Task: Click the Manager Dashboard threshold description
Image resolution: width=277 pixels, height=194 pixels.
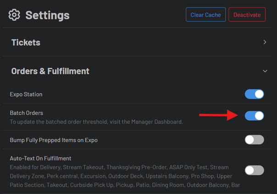Action: pos(96,122)
